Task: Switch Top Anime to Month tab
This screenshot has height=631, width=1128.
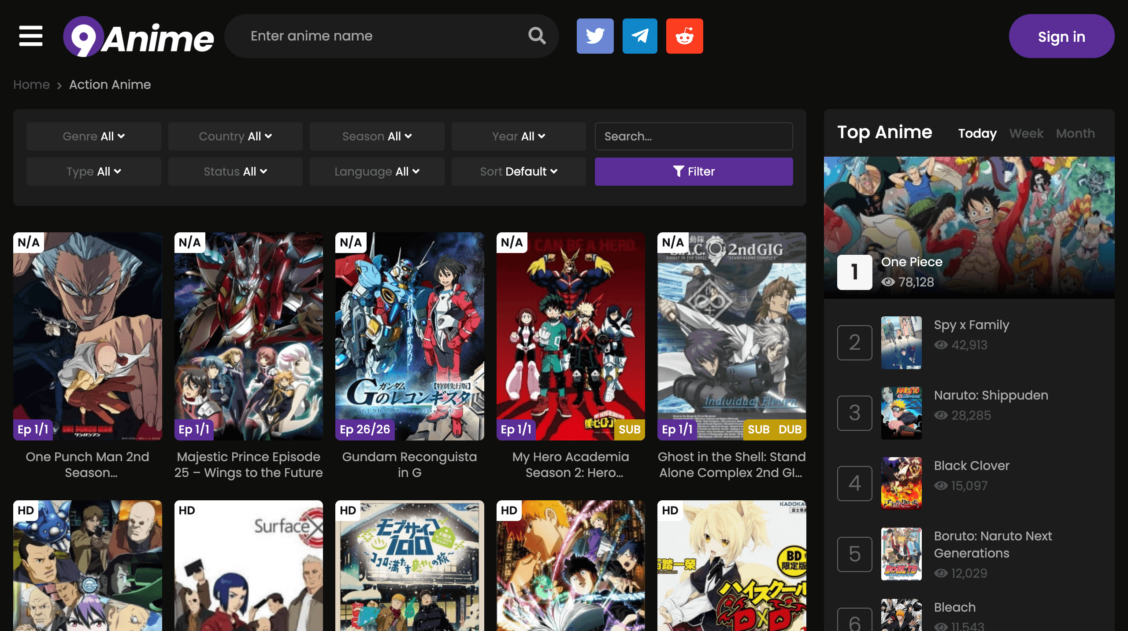Action: point(1075,133)
